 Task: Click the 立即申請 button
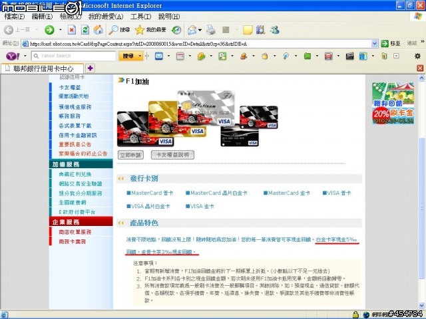tap(130, 155)
